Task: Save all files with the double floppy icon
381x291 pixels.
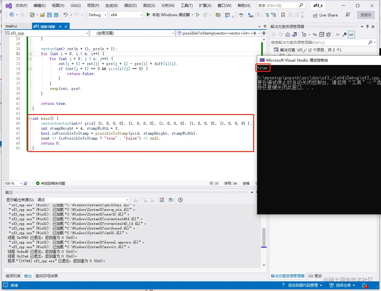Action: pyautogui.click(x=56, y=15)
